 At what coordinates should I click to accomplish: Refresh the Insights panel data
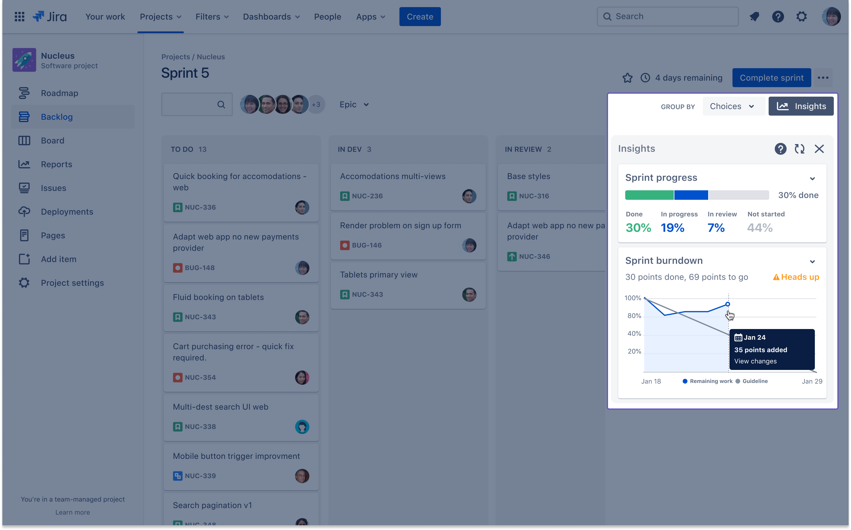[x=799, y=149]
